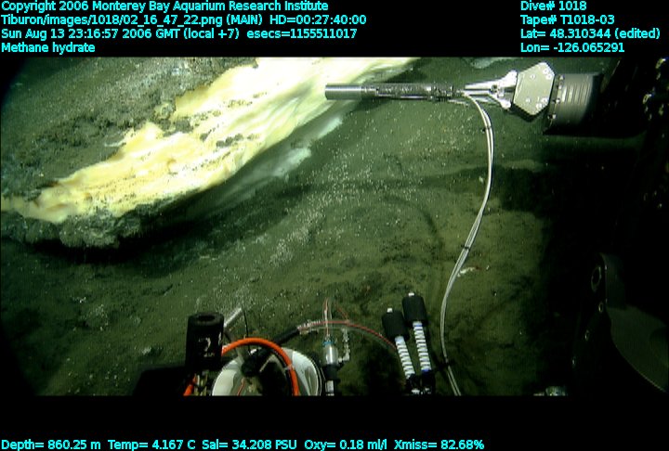Click the 'HD=00:27:40:00' timecode text
669x451 pixels.
click(318, 20)
